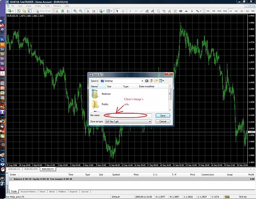Select the Public folder
This screenshot has height=199, width=256.
coord(100,104)
